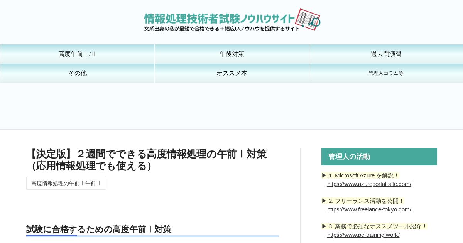Click the site title 情報処理技術者試験ノウハウサイト
463x243 pixels.
(x=220, y=19)
